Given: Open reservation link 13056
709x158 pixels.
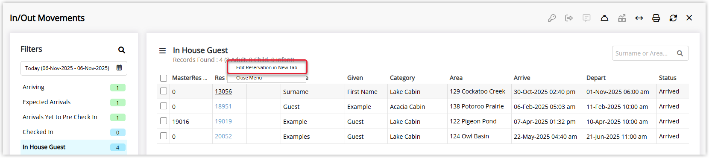Looking at the screenshot, I should tap(223, 91).
